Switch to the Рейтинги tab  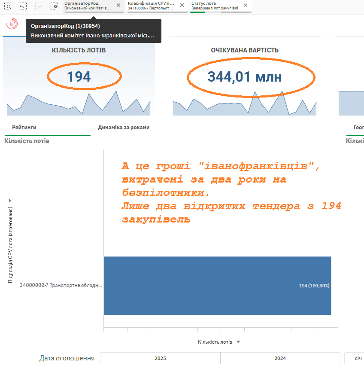pos(24,128)
